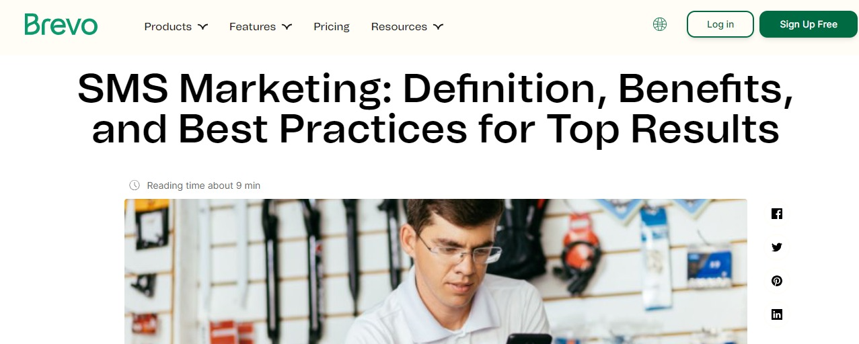Go to the Pricing page
This screenshot has width=859, height=344.
[x=332, y=27]
